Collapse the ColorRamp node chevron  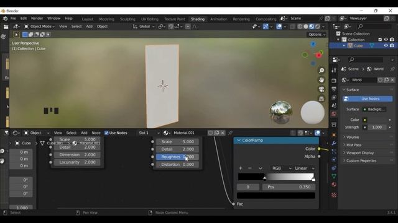click(239, 141)
